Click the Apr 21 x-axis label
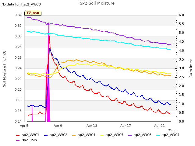 (x=159, y=126)
